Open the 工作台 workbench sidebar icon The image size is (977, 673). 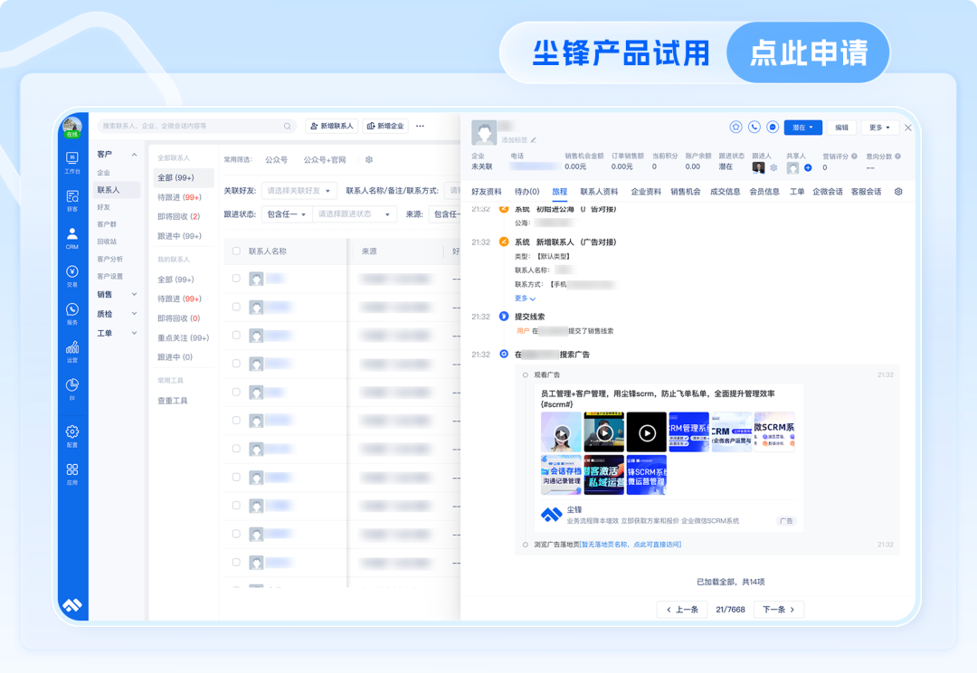[x=72, y=162]
